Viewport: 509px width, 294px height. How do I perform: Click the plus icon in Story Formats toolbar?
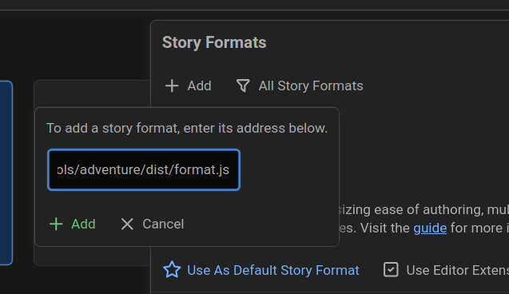(172, 86)
